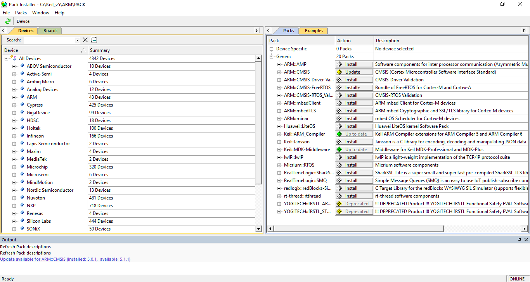Select the Nordic Semiconductor tree row

(50, 190)
